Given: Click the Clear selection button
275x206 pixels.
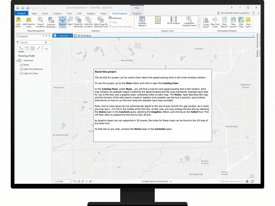Looking at the screenshot, I should click(x=113, y=23).
